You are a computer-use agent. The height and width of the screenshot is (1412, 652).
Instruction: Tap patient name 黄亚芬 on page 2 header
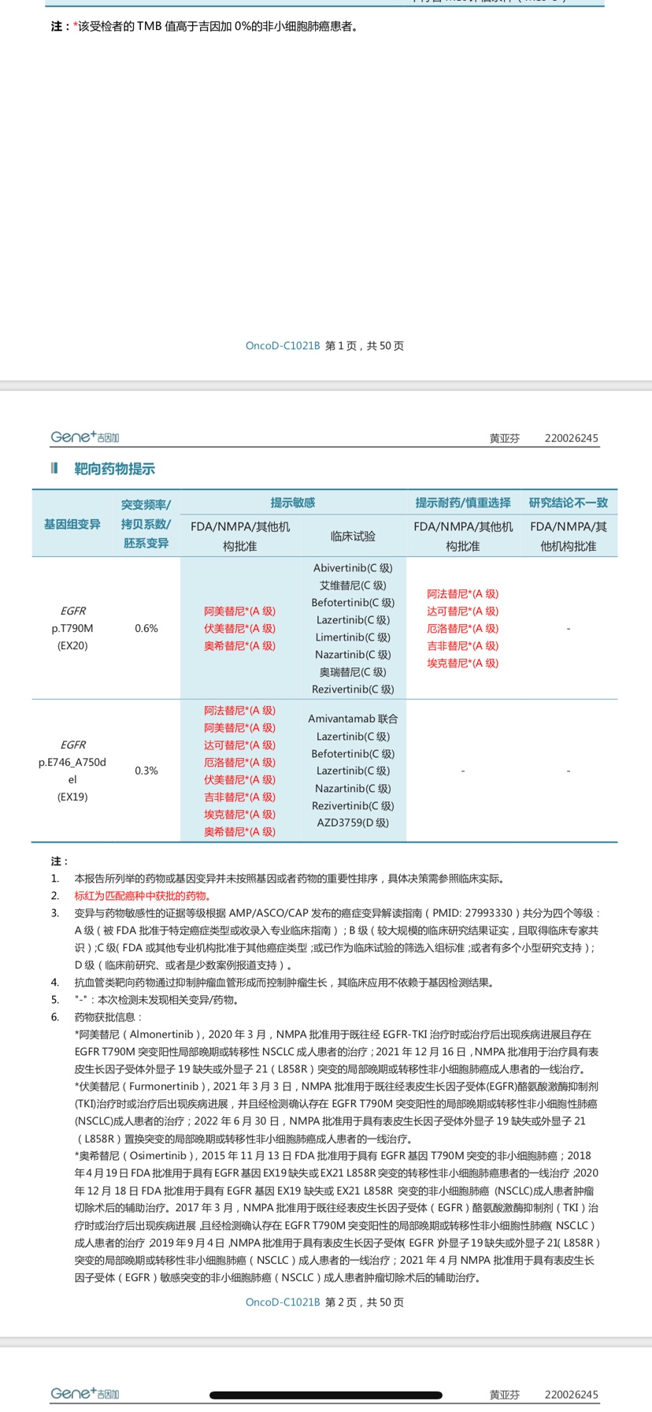(505, 438)
